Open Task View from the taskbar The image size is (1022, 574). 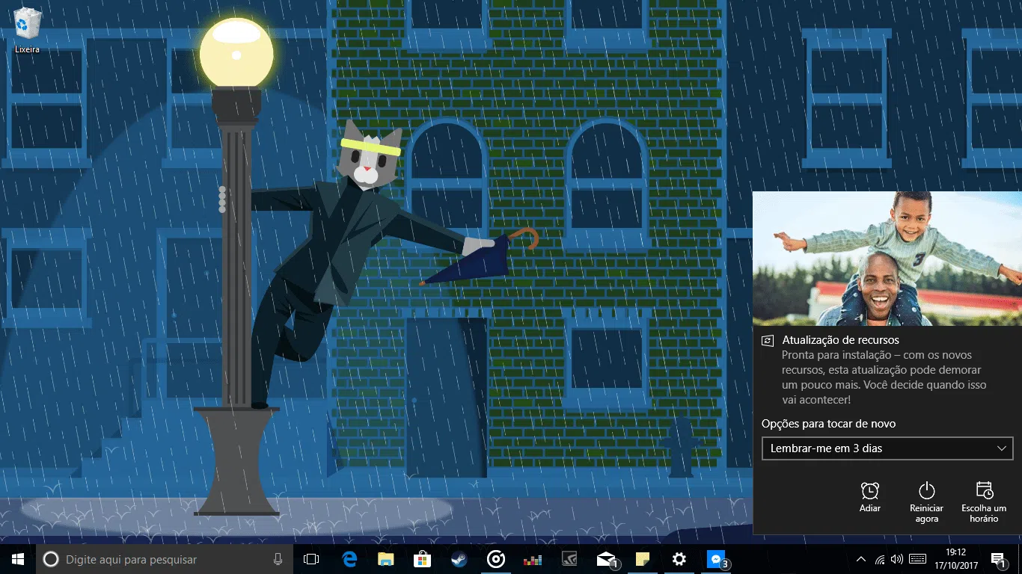click(x=311, y=559)
